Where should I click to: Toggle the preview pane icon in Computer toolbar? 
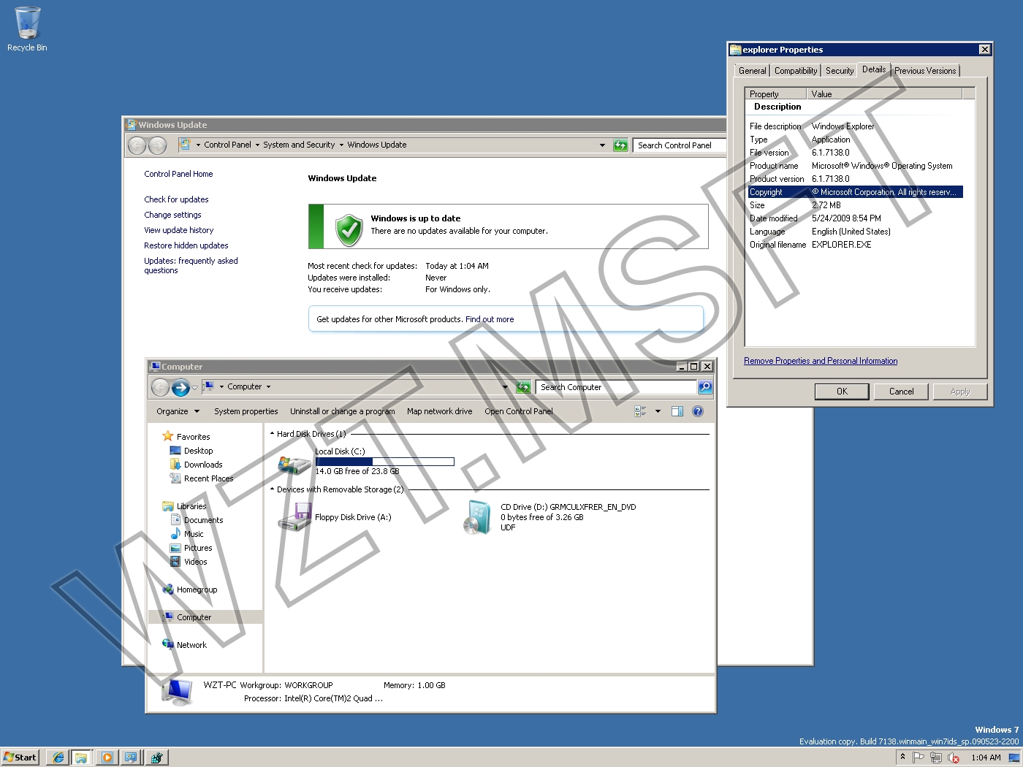click(677, 411)
